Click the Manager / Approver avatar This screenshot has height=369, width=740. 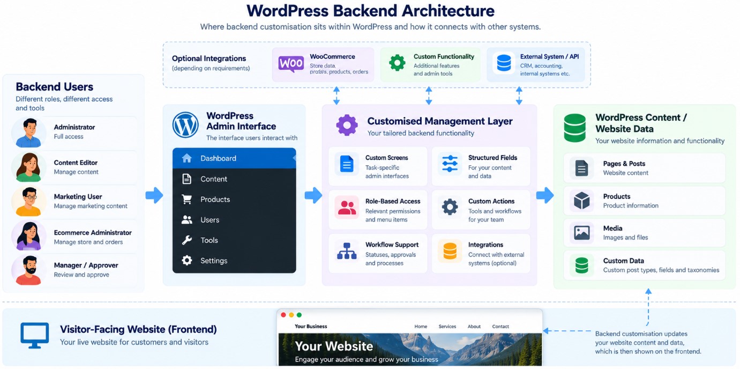tap(28, 270)
